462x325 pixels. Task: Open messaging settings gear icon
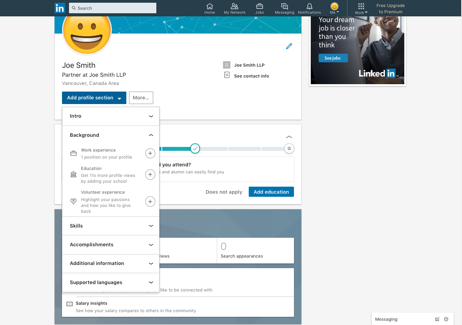(x=446, y=319)
